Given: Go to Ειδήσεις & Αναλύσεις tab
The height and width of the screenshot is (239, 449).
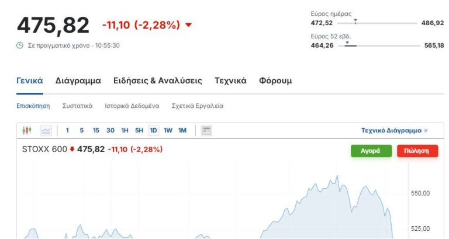Looking at the screenshot, I should (158, 81).
